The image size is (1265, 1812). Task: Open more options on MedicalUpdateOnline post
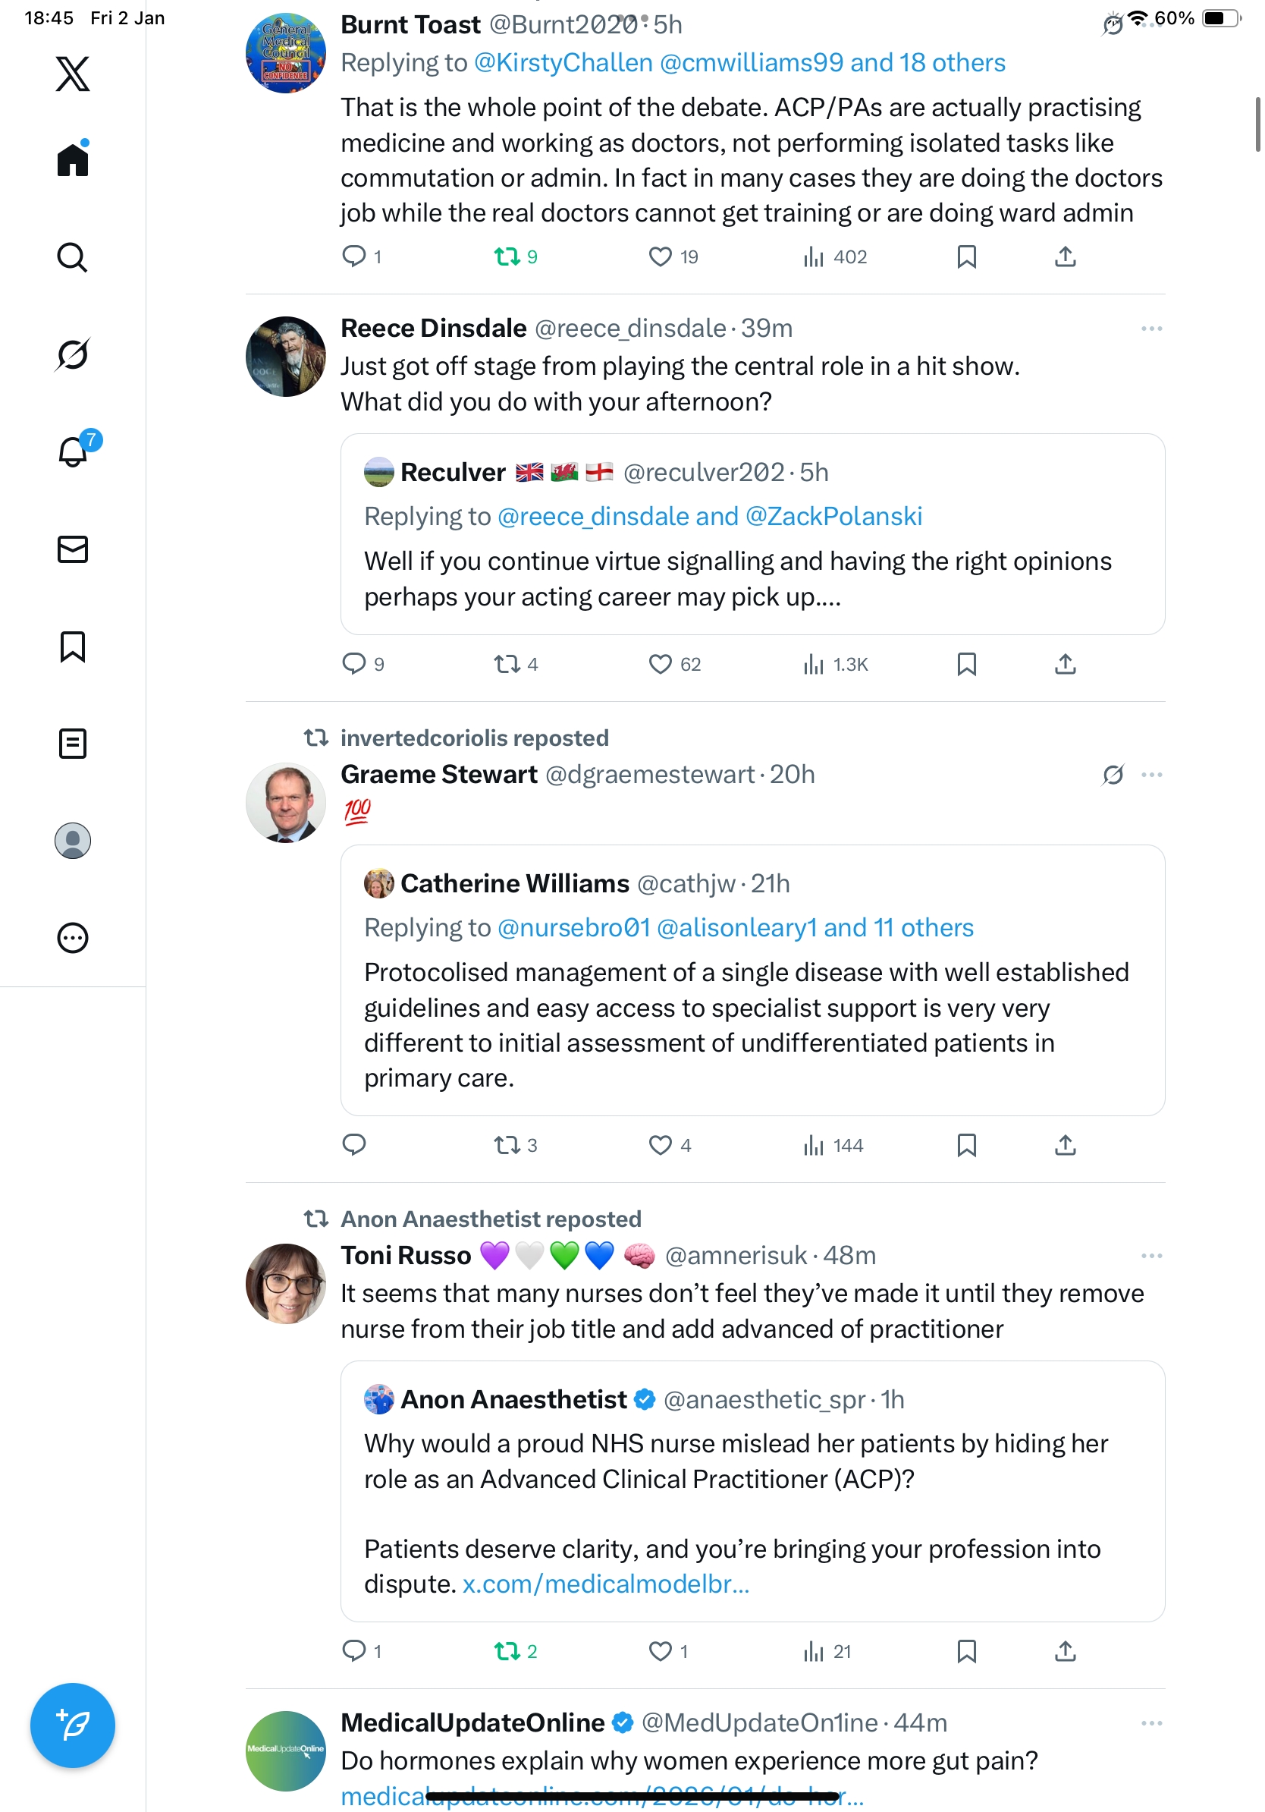click(1150, 1722)
